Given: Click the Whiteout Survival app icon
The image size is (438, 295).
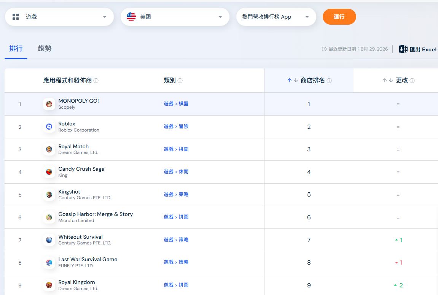Looking at the screenshot, I should (49, 240).
